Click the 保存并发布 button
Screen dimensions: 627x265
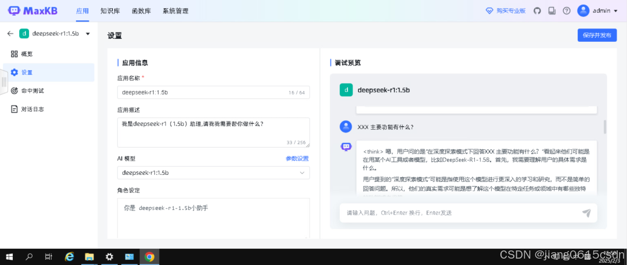(x=597, y=35)
